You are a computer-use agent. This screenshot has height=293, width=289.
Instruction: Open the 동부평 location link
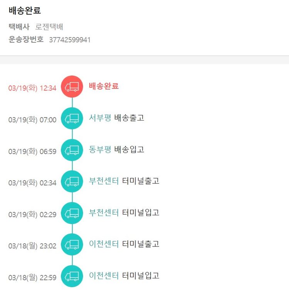pos(100,149)
